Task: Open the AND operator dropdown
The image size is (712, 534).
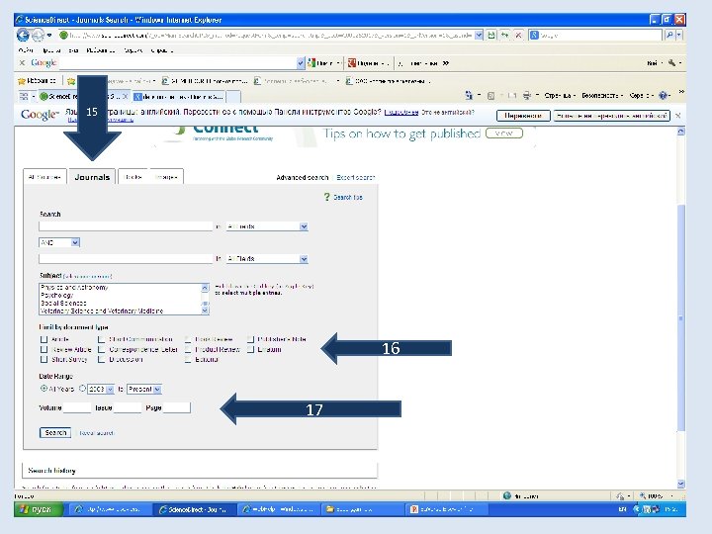Action: click(x=59, y=242)
